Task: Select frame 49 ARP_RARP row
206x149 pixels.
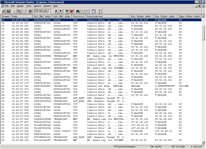Action: pos(101,98)
